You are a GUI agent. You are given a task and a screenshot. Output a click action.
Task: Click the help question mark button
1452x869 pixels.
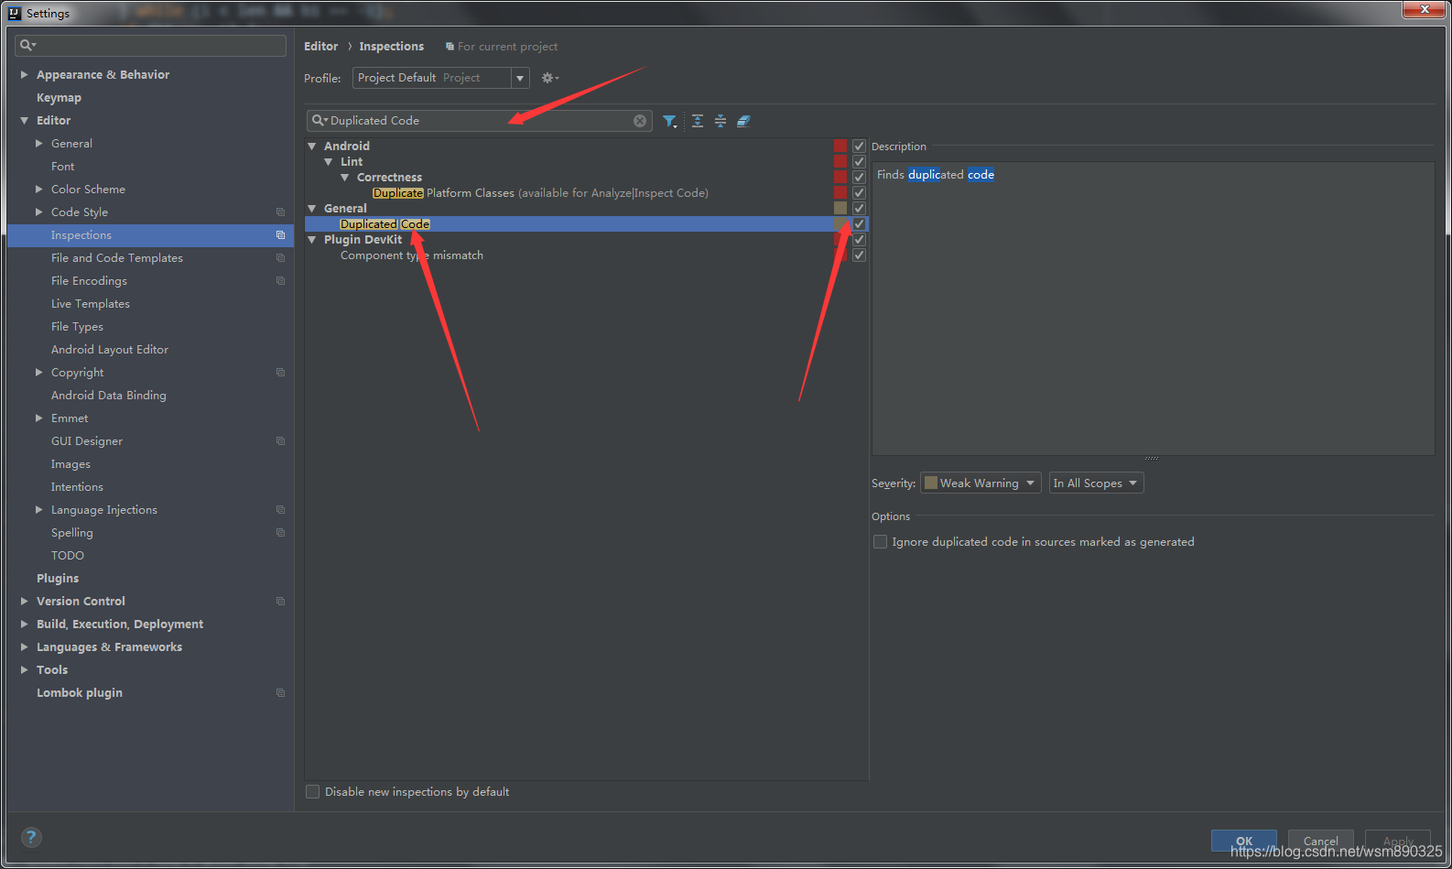(x=31, y=837)
